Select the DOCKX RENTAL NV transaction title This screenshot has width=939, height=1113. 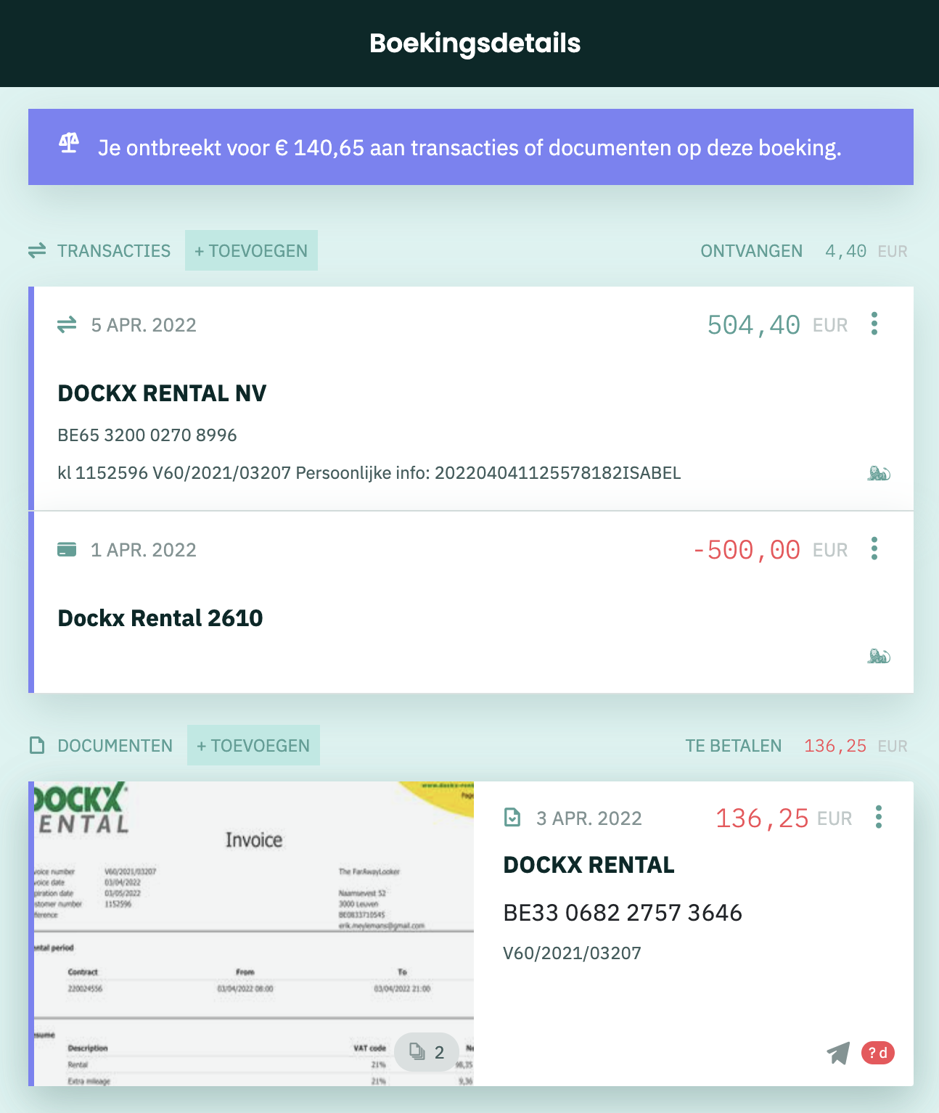coord(162,393)
